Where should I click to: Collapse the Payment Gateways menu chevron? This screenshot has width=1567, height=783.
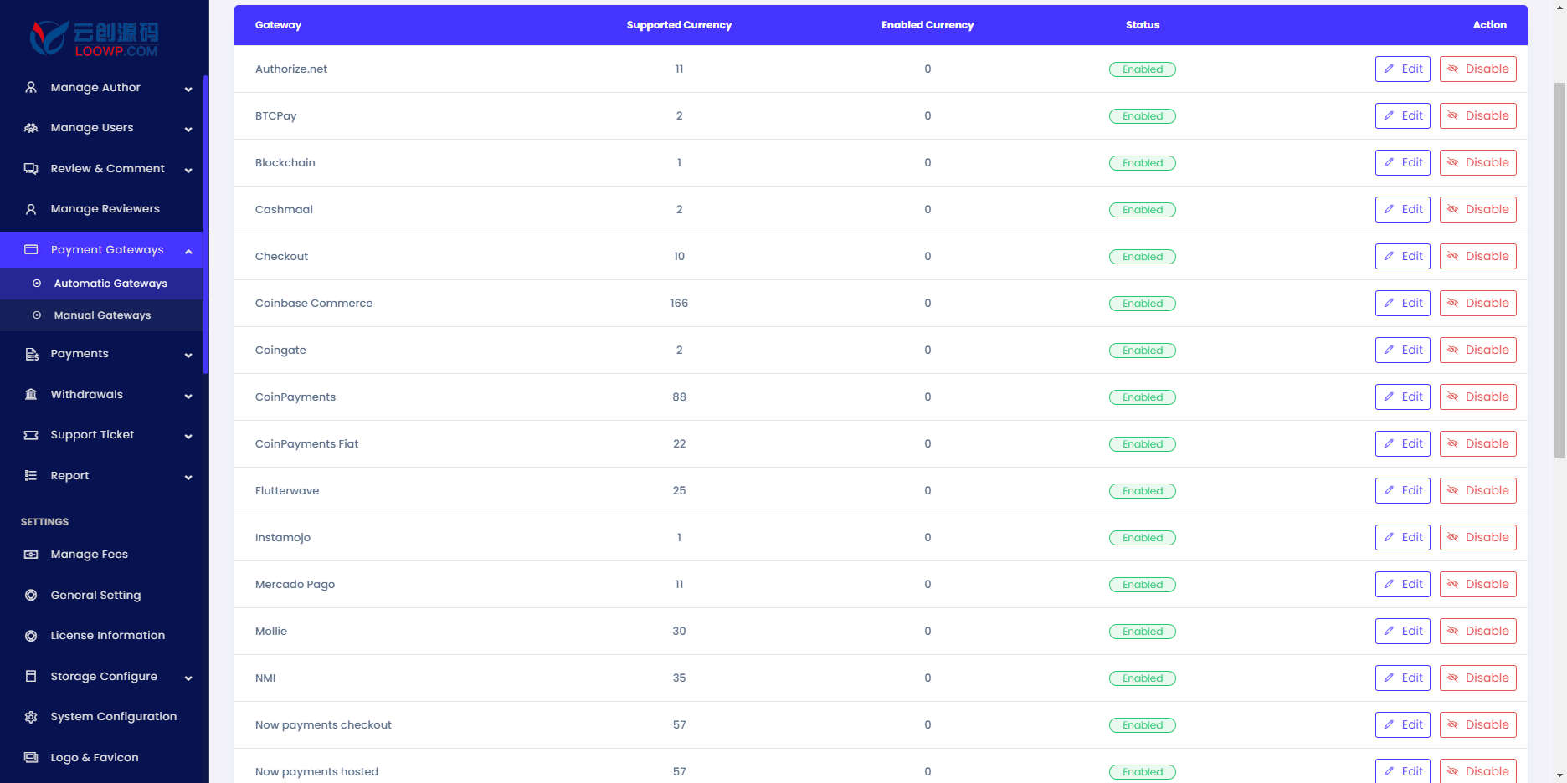188,251
